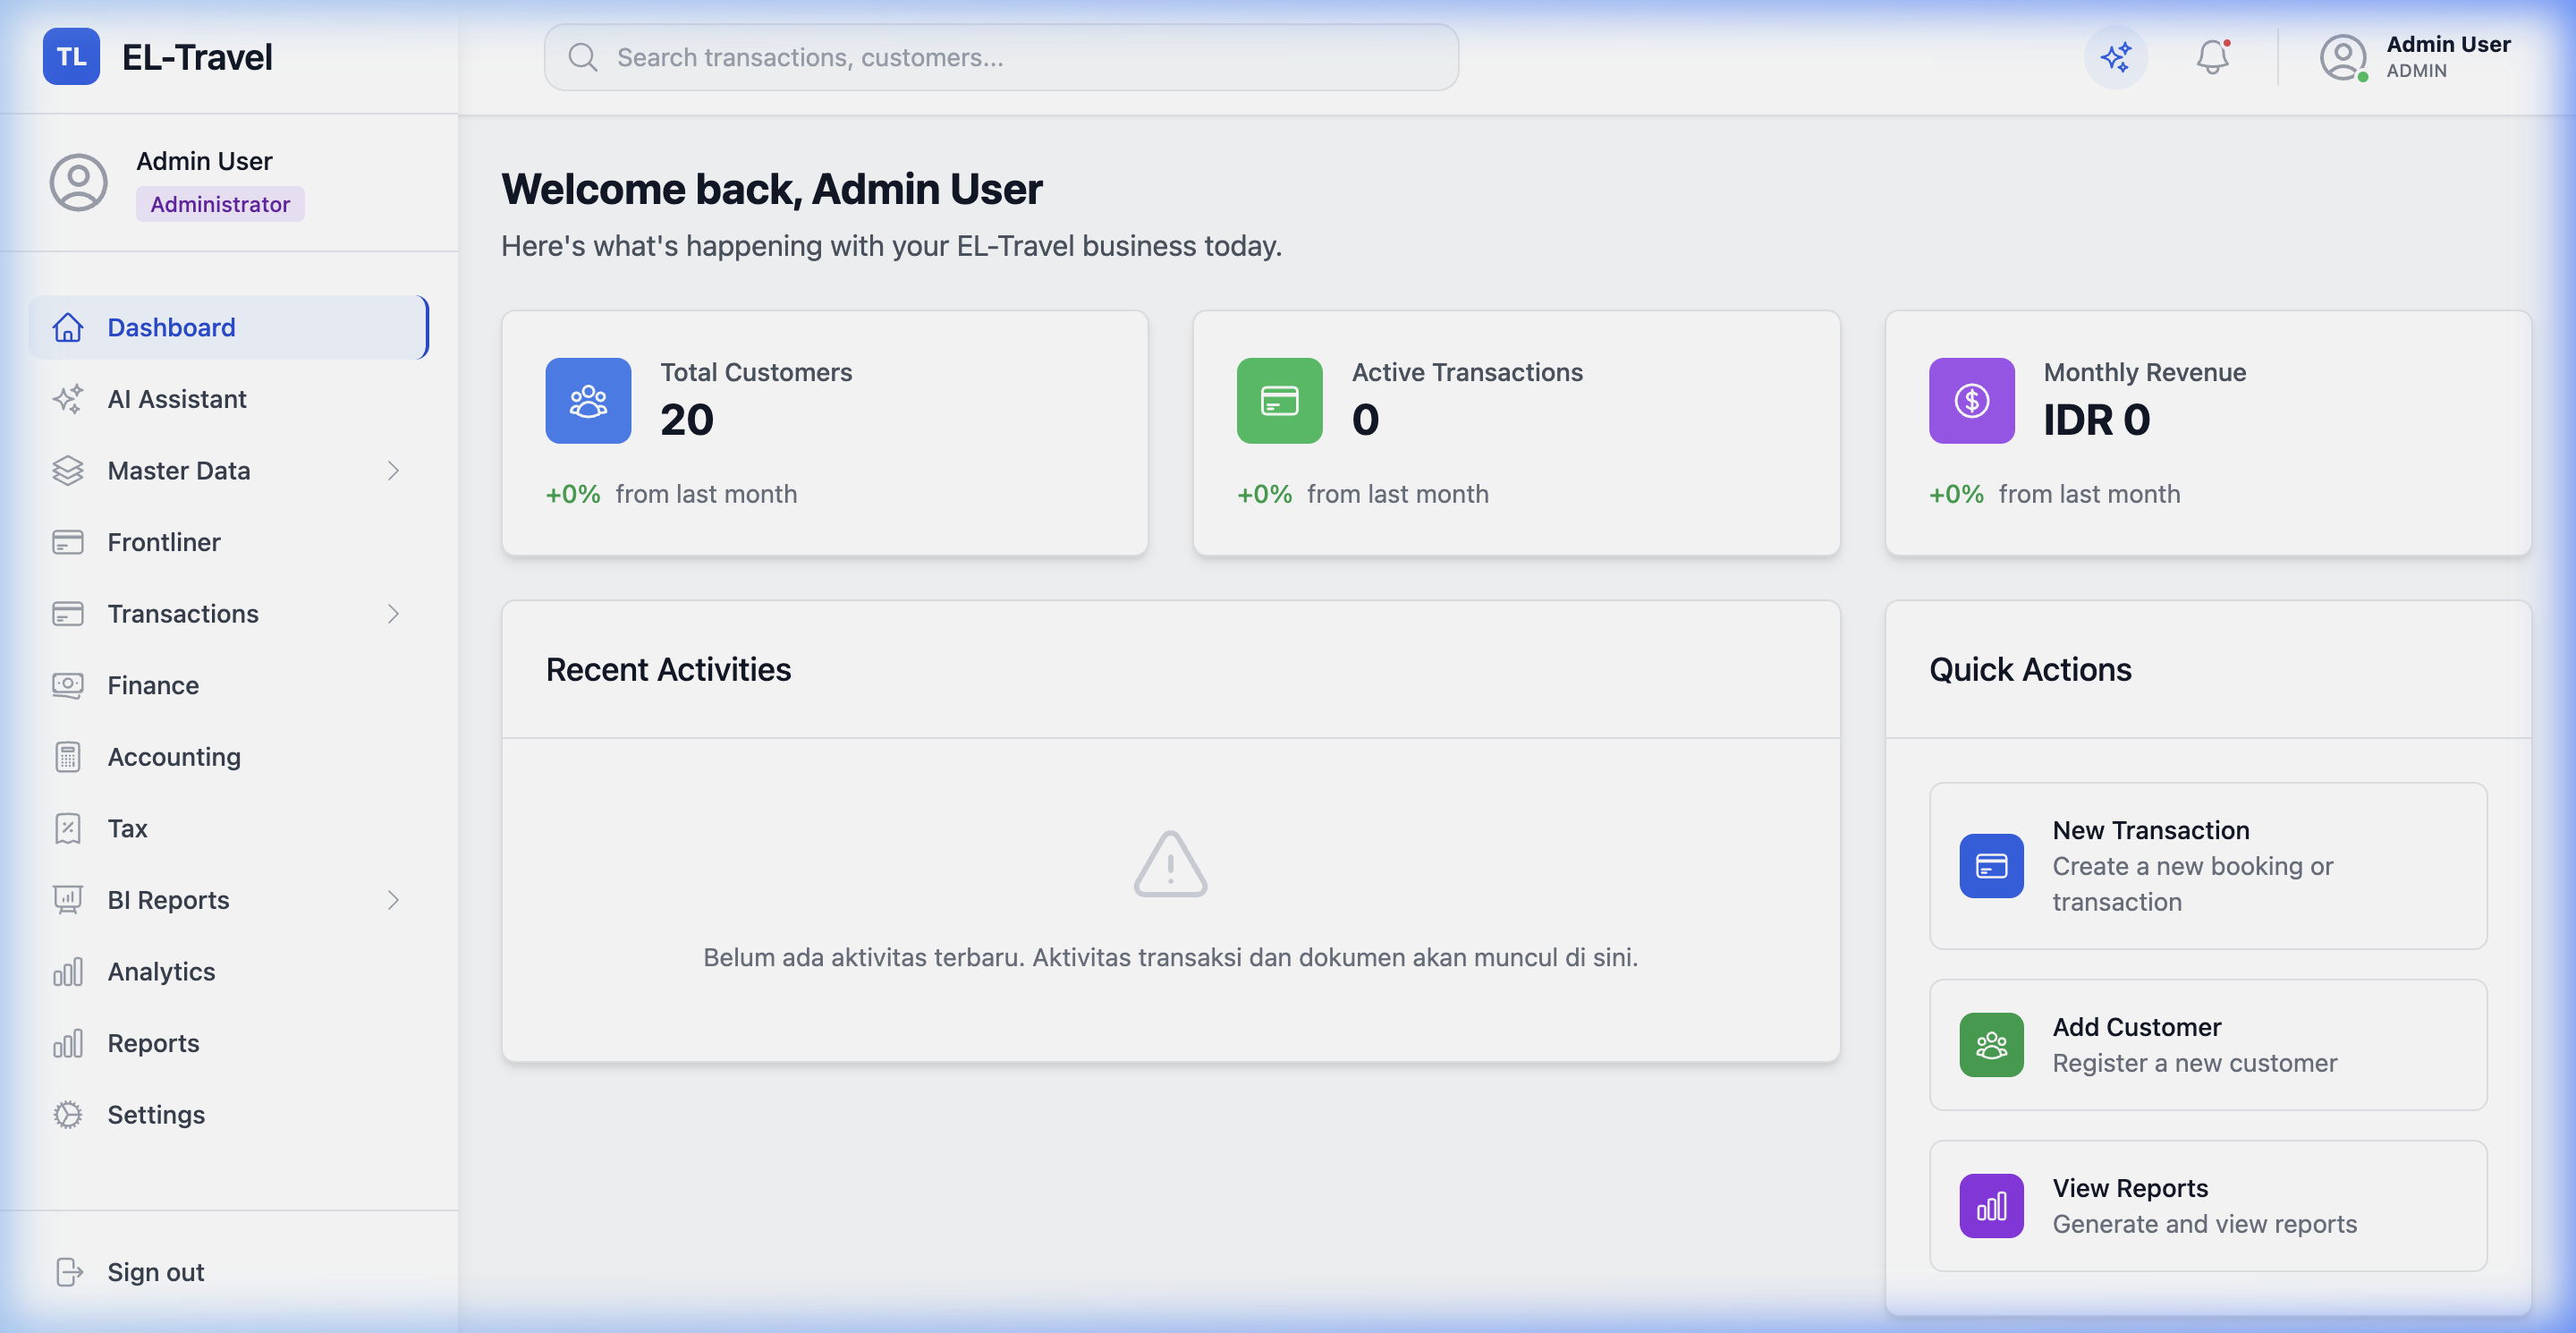Click the Add Customer green icon

coord(1991,1045)
